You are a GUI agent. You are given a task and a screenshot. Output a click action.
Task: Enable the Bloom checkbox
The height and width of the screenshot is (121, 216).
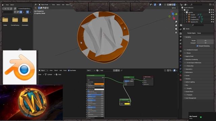186,53
